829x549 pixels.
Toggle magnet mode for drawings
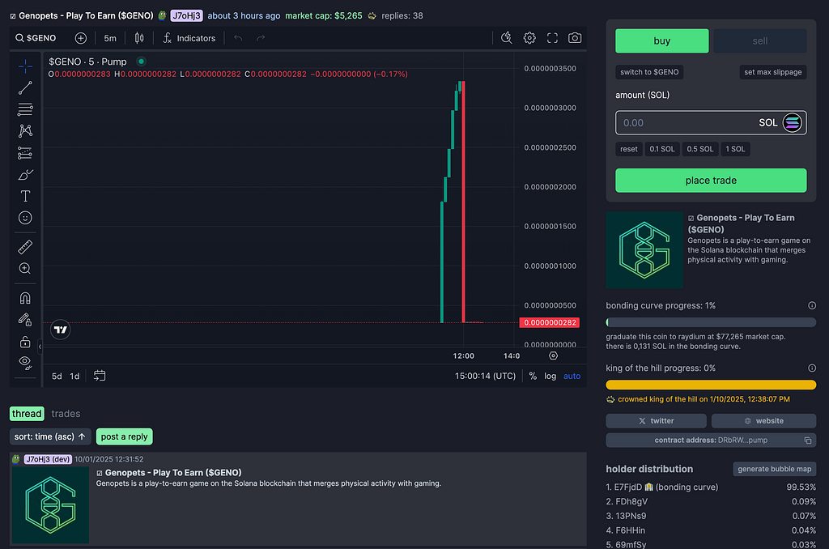[x=25, y=298]
